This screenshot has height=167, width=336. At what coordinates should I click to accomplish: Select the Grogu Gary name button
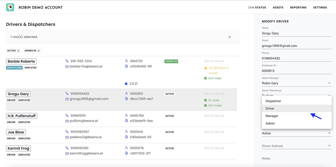pos(18,94)
